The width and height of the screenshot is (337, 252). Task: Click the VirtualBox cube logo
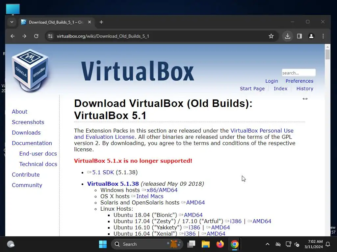point(30,70)
